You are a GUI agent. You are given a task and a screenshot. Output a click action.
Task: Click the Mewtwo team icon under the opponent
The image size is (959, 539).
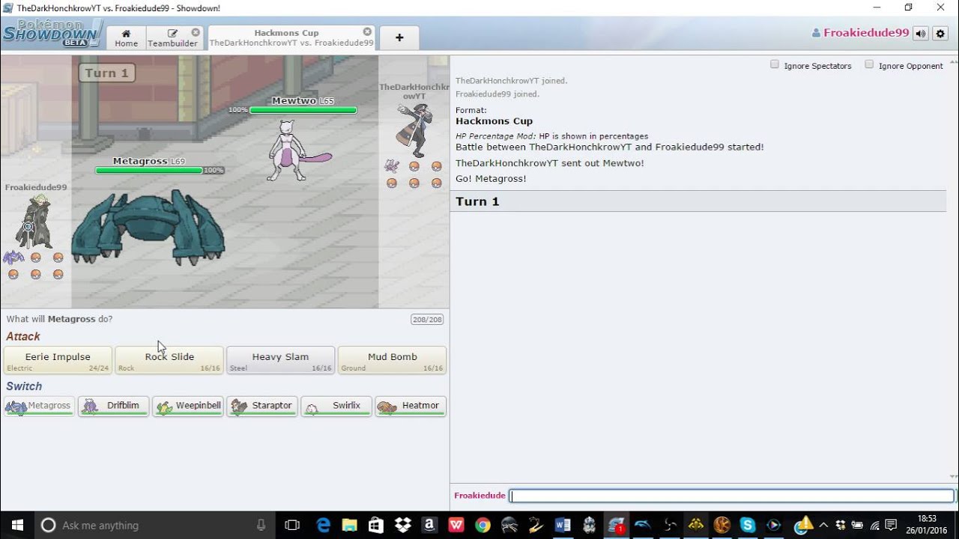point(391,165)
